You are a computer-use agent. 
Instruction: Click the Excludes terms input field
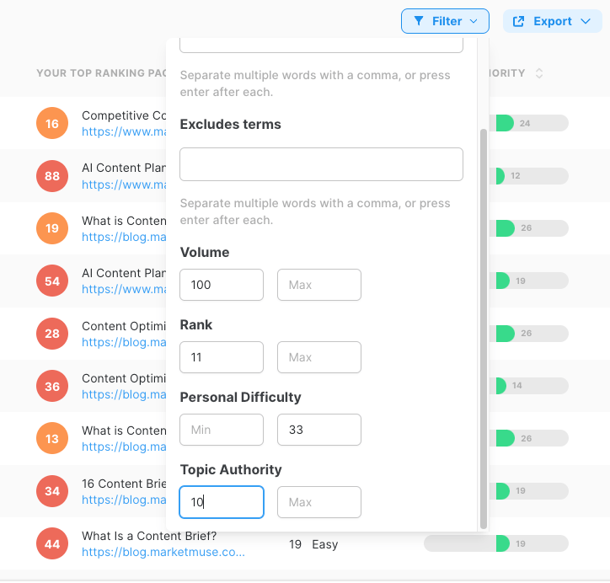pos(321,164)
